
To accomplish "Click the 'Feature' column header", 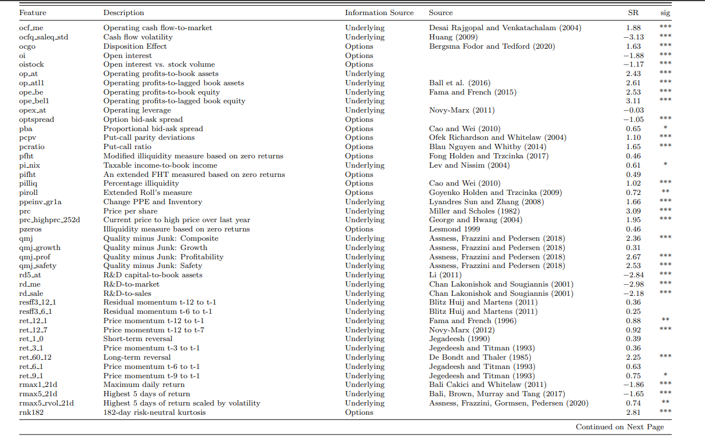I will point(32,13).
